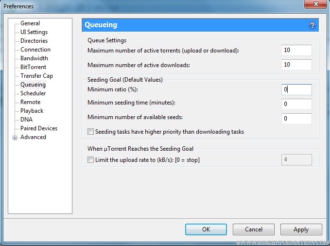The height and width of the screenshot is (246, 330).
Task: Apply the preference changes
Action: pyautogui.click(x=301, y=229)
